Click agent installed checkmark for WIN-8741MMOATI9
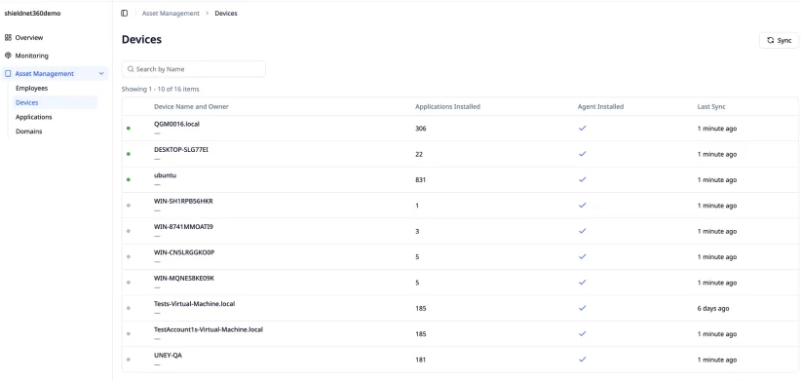 coord(582,231)
